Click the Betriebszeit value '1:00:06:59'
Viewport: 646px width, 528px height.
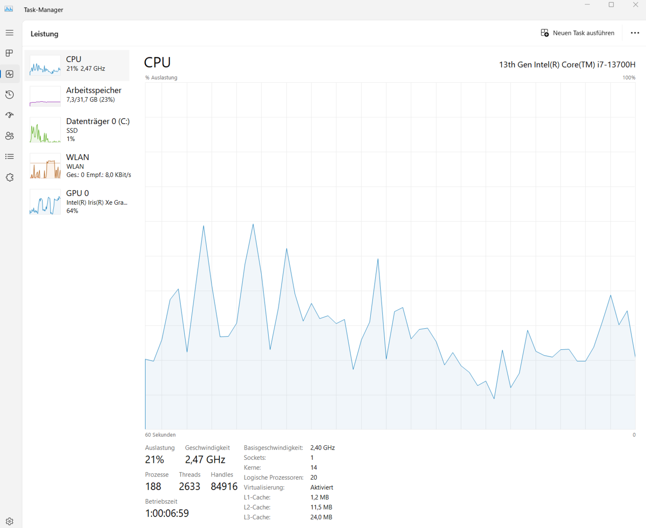(x=167, y=513)
